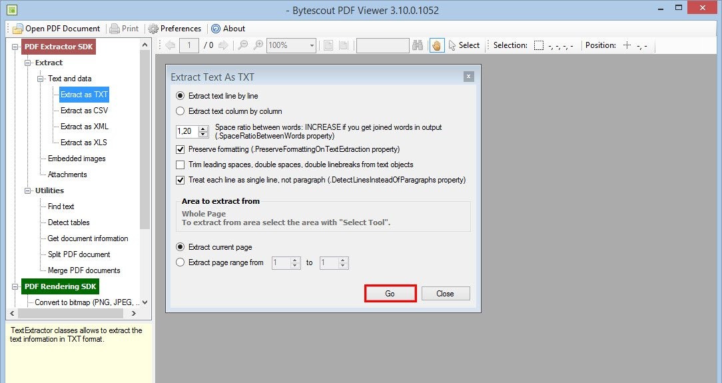Toggle Treat each line as single line
This screenshot has width=722, height=383.
180,180
